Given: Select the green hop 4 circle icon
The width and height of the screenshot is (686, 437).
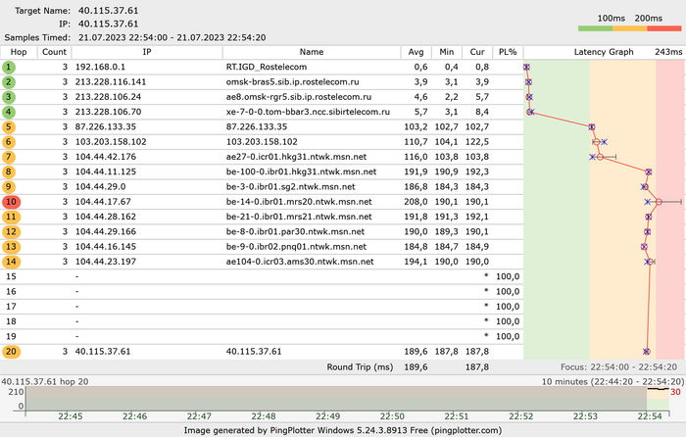Looking at the screenshot, I should click(9, 112).
